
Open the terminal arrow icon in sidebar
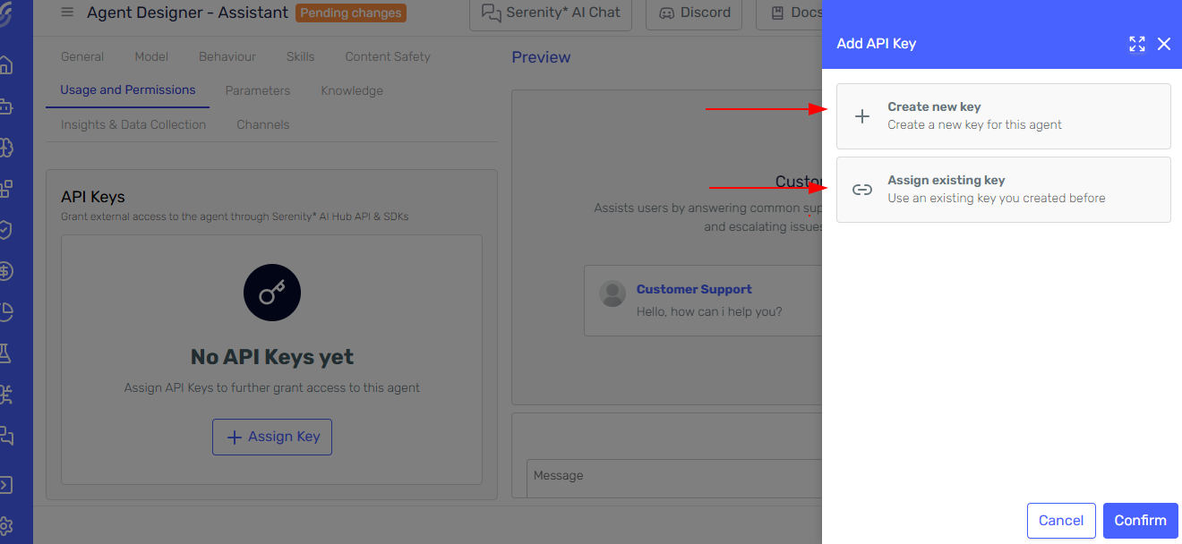coord(6,485)
